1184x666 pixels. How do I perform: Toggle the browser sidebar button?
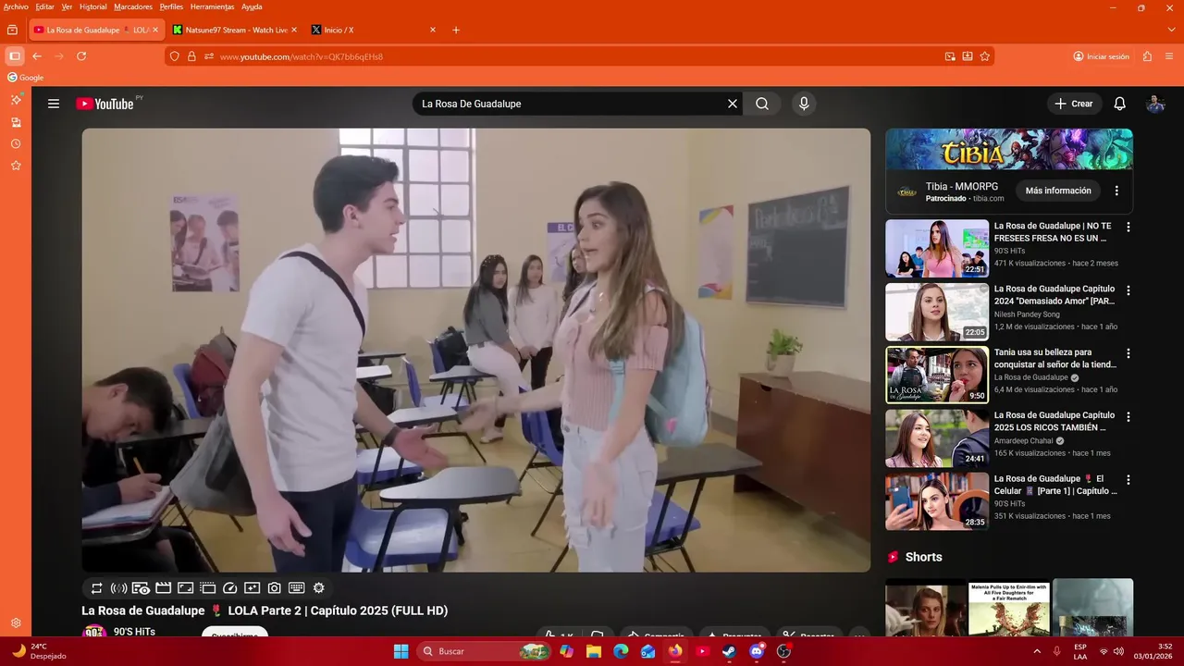pyautogui.click(x=14, y=56)
